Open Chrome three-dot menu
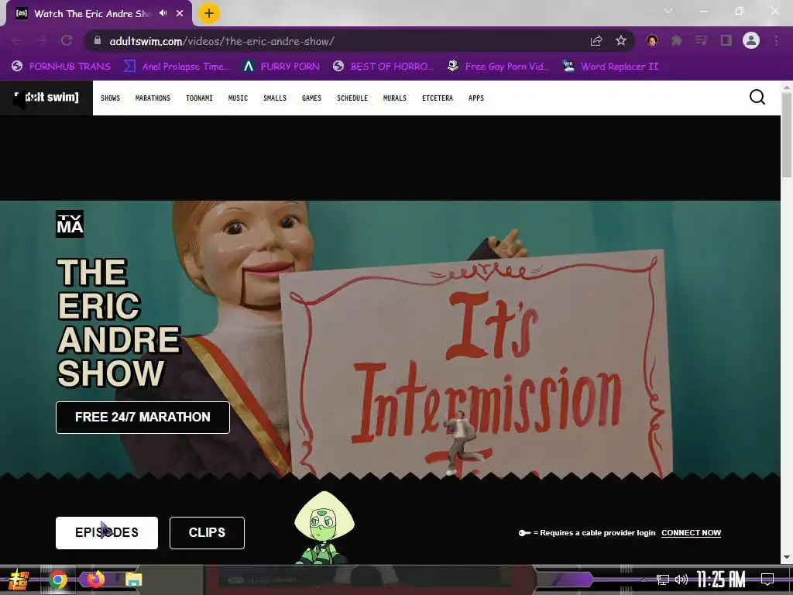The height and width of the screenshot is (595, 793). click(x=776, y=40)
